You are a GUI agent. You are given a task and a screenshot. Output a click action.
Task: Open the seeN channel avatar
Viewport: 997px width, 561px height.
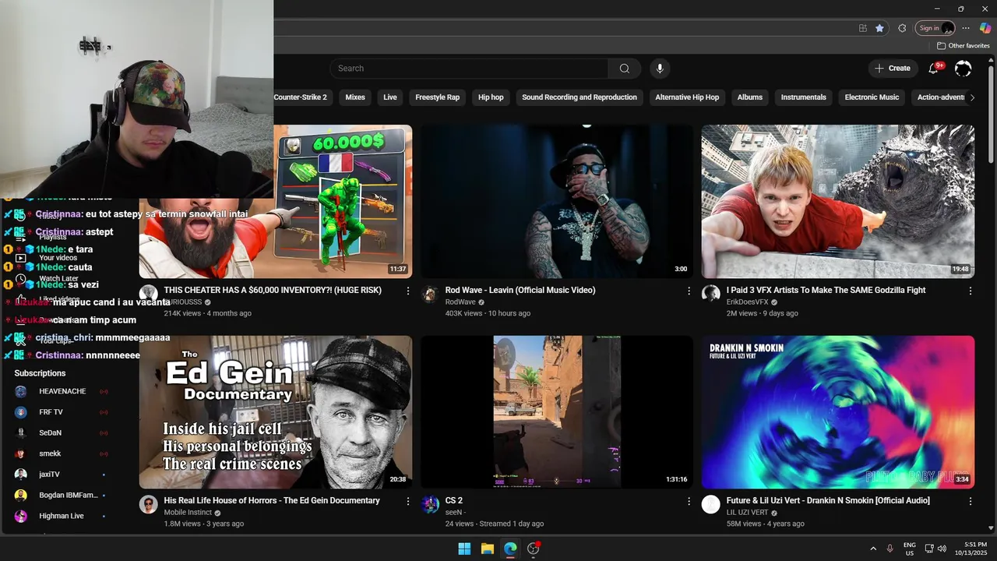[430, 504]
